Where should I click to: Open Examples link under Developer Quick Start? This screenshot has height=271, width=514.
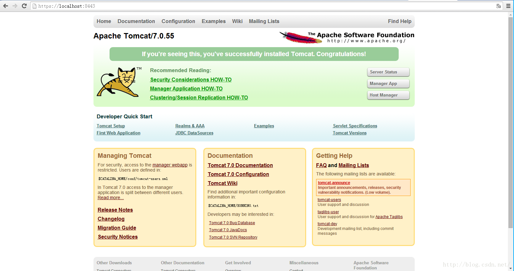click(264, 126)
